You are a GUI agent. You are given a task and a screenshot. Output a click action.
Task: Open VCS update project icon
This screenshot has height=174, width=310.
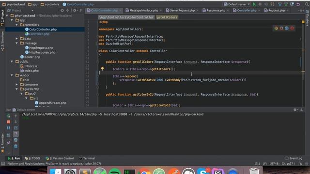point(280,4)
